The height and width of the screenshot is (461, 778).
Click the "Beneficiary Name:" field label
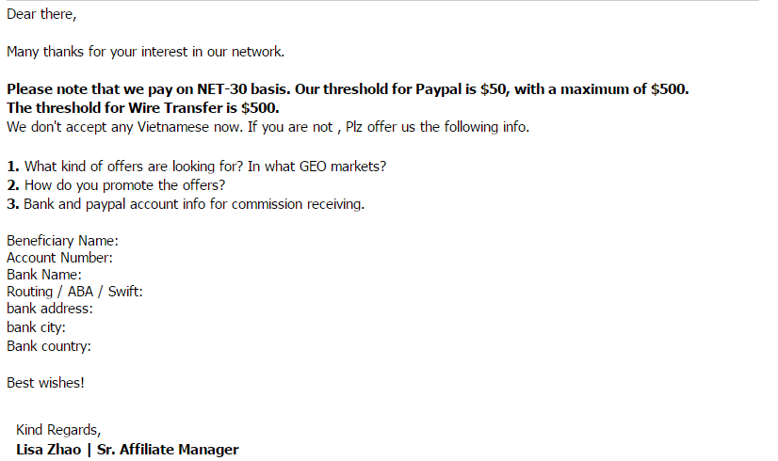coord(62,241)
